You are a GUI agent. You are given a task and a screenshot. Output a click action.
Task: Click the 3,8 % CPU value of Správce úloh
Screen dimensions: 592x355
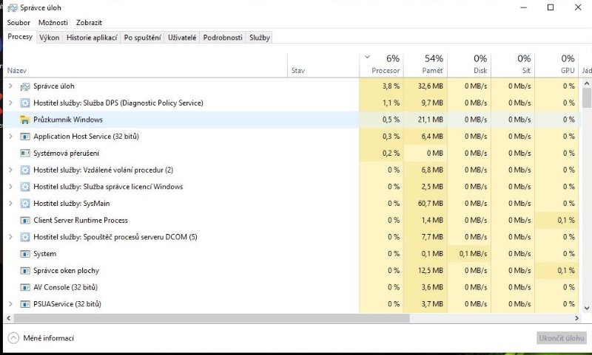pos(391,86)
